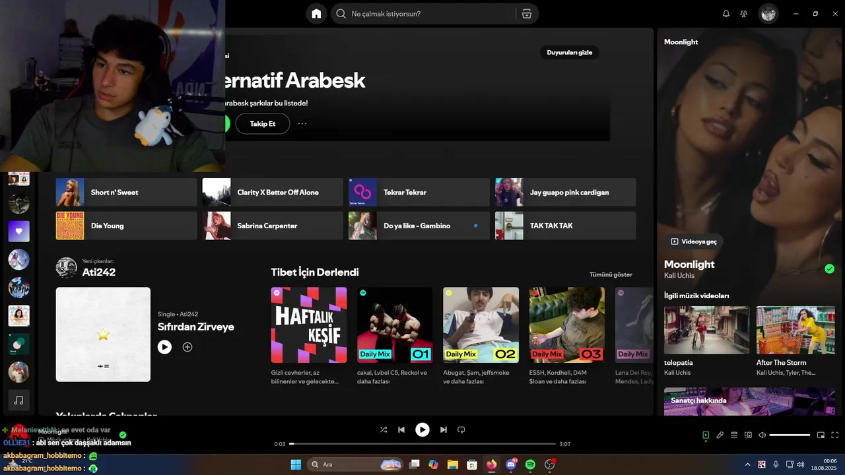Open OBS Studio from the taskbar
Image resolution: width=845 pixels, height=475 pixels.
pos(550,464)
